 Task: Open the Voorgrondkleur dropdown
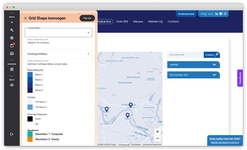(59, 33)
